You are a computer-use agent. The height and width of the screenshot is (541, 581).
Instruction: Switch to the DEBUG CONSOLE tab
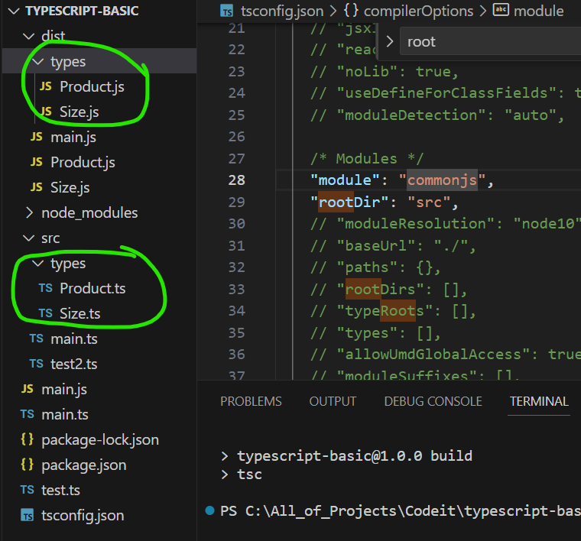[433, 401]
